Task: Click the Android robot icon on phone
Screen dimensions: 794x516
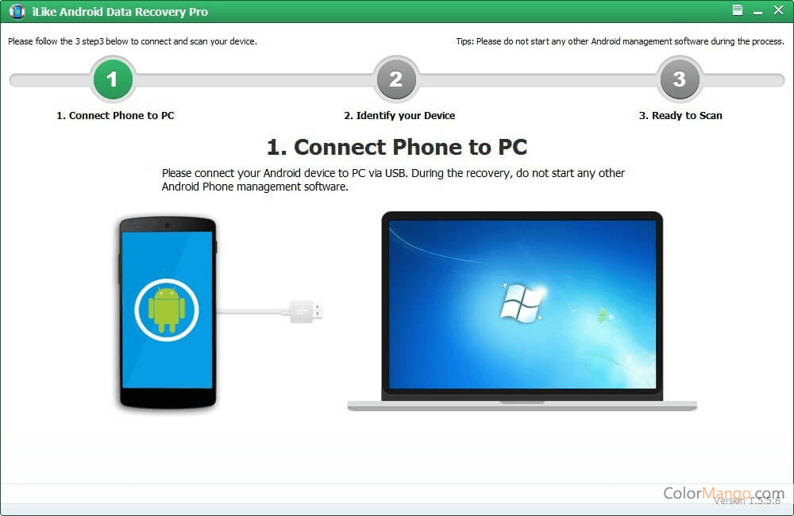Action: coord(167,310)
